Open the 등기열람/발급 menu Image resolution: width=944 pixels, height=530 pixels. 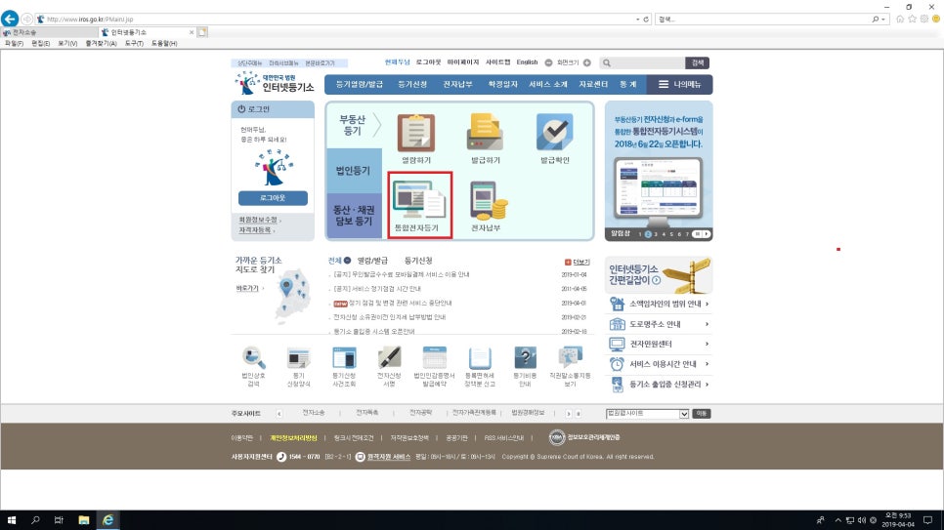point(360,84)
